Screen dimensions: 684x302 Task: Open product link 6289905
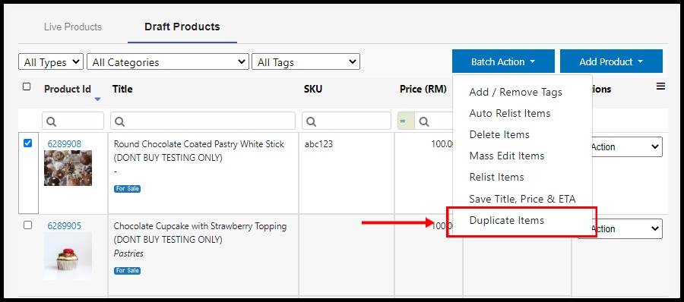coord(64,225)
